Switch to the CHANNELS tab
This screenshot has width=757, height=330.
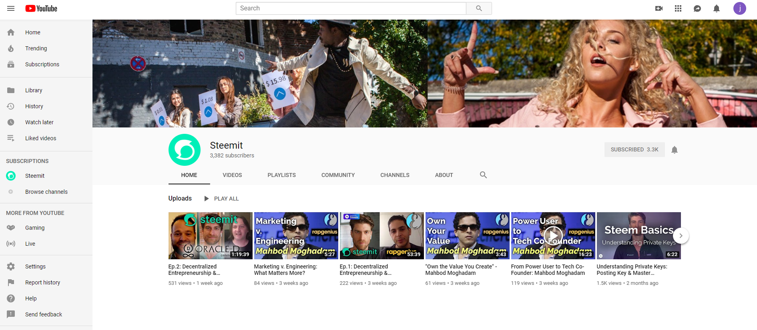(395, 175)
